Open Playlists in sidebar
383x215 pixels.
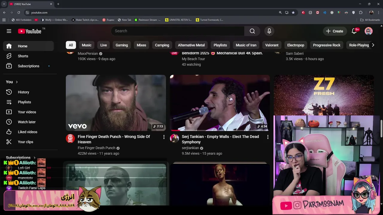[28, 102]
